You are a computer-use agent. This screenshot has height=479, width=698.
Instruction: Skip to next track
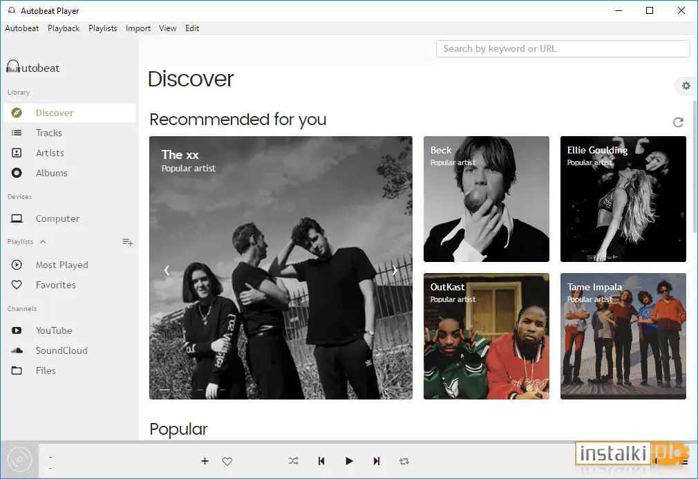[377, 461]
